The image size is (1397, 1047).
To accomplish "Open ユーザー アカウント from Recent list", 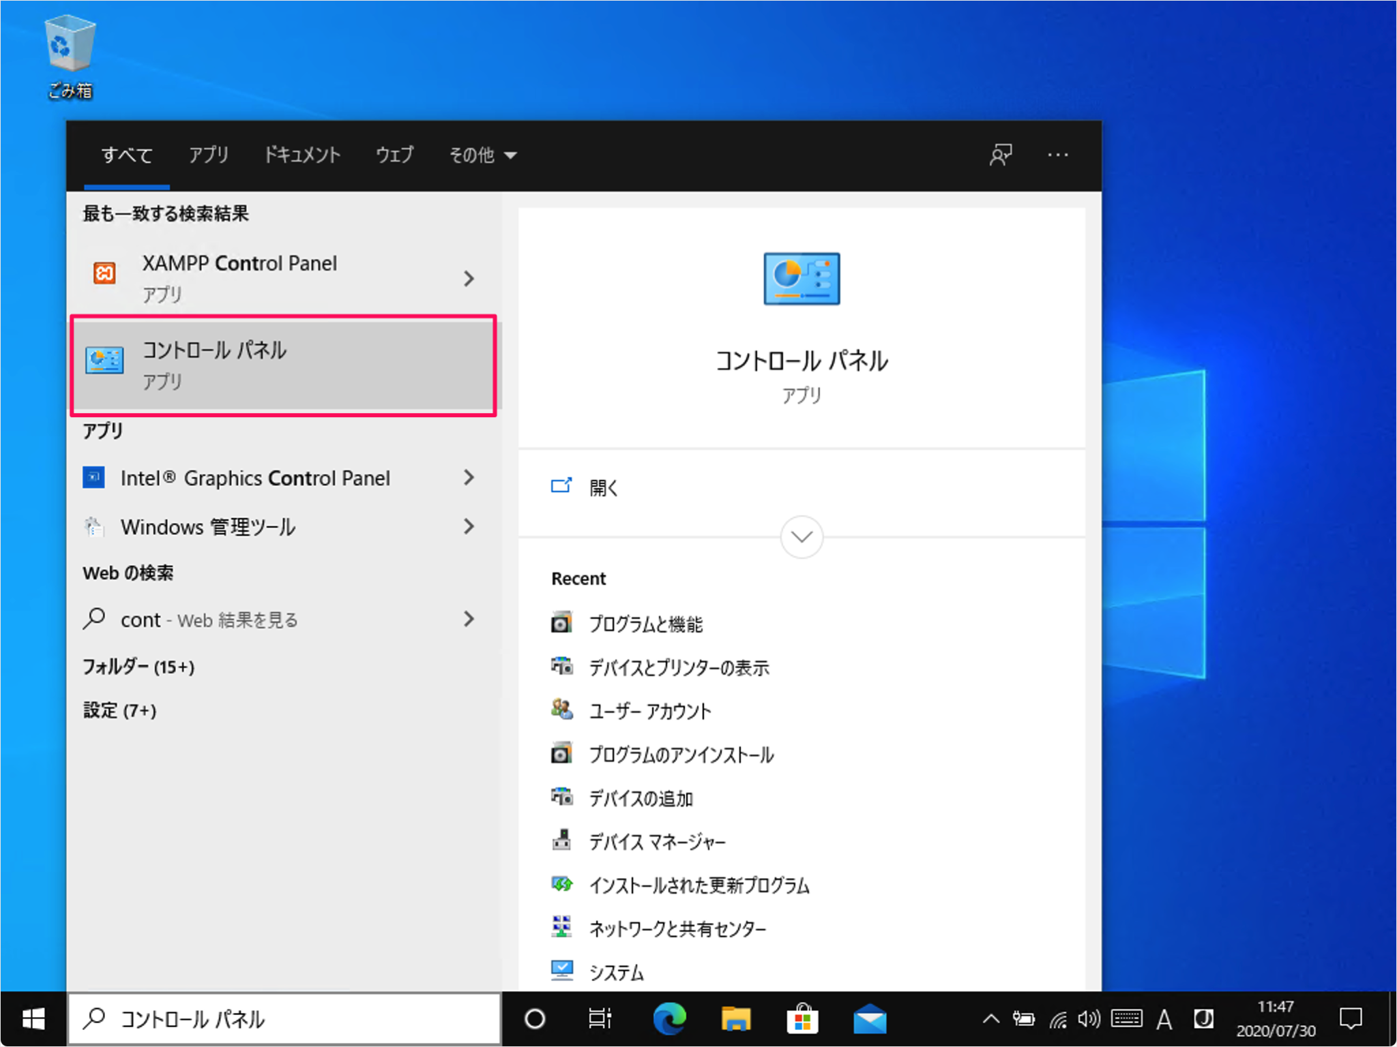I will [x=649, y=710].
